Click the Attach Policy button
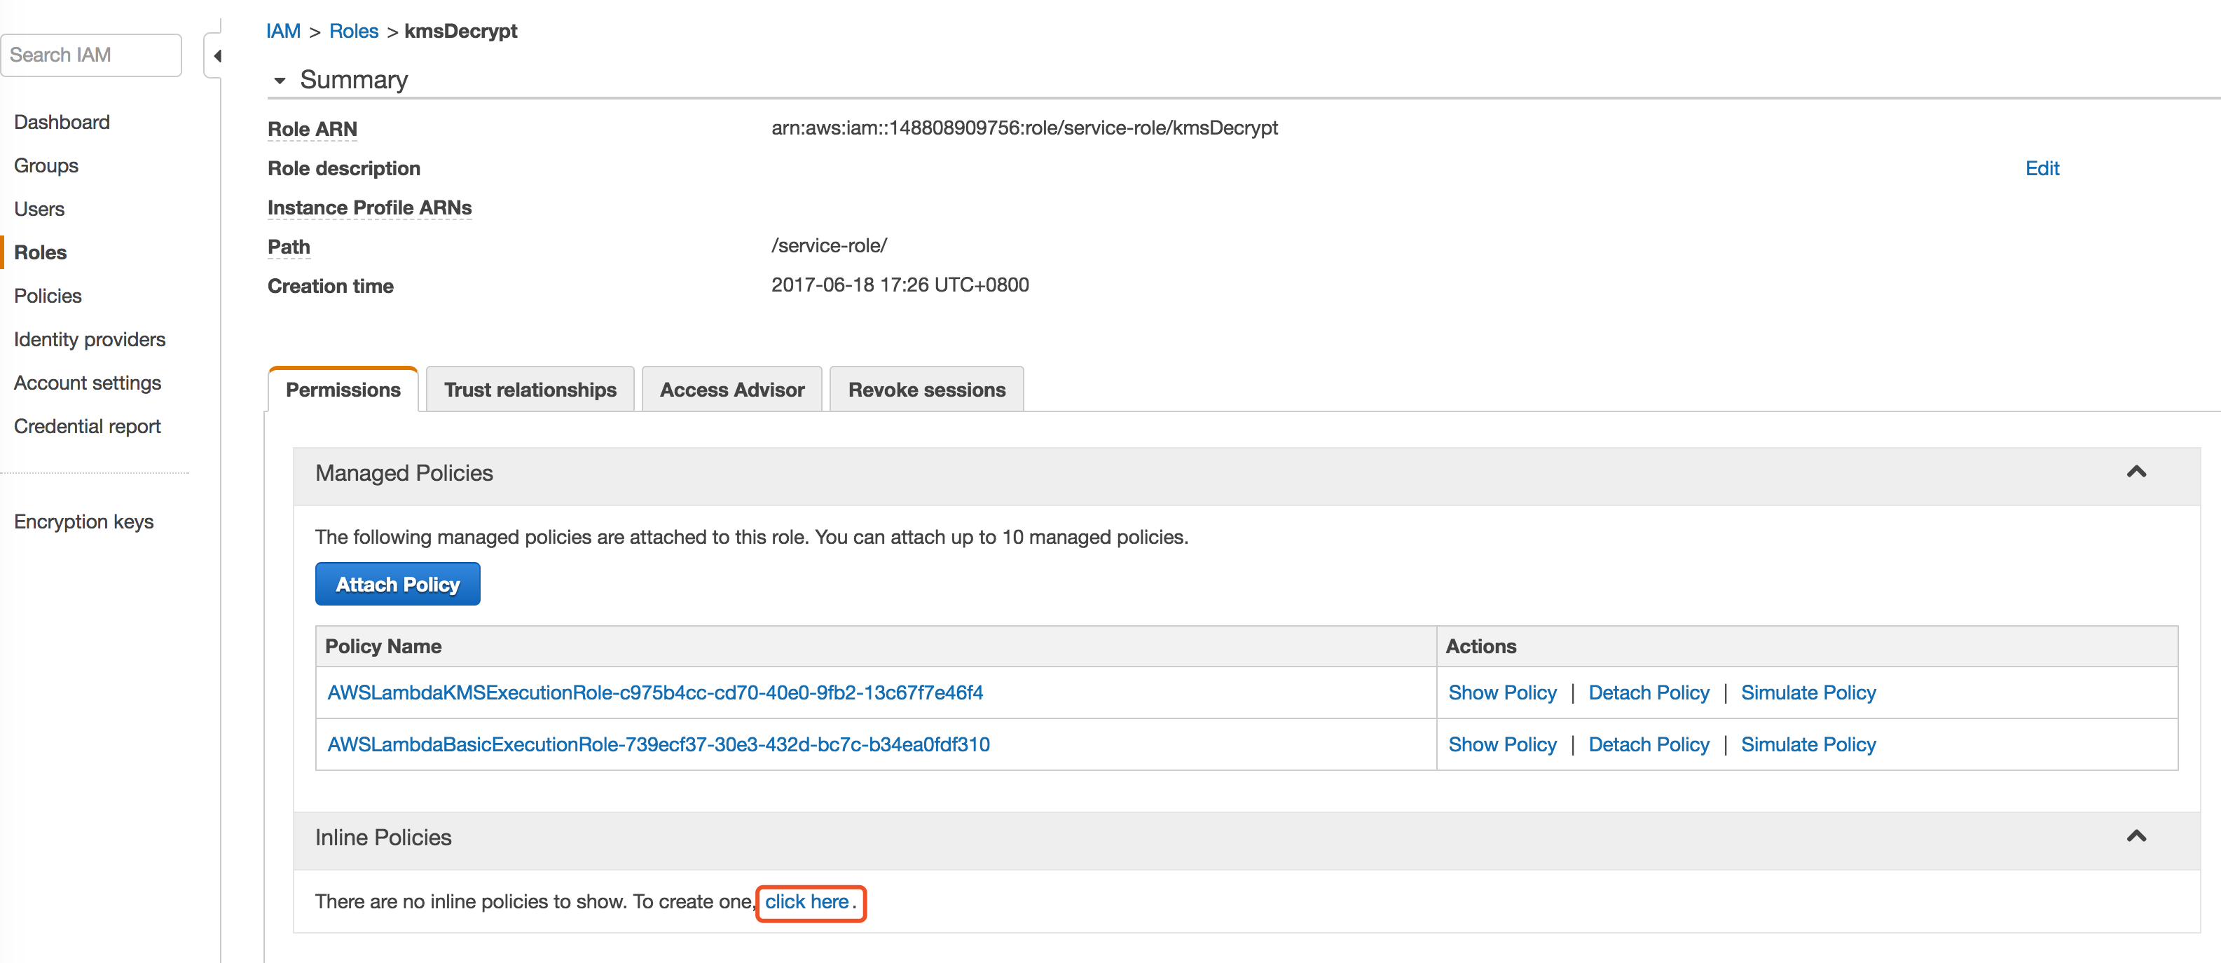 coord(397,585)
